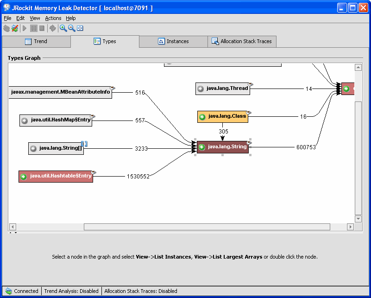Click the Connected status icon
This screenshot has width=371, height=298.
(x=8, y=291)
